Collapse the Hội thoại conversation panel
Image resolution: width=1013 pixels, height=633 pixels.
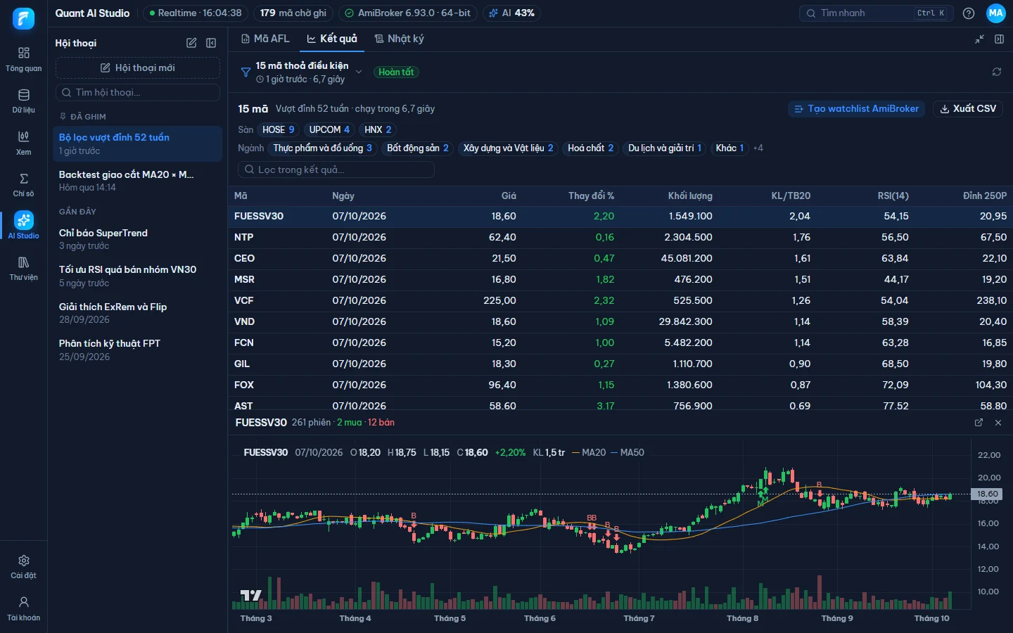coord(211,43)
